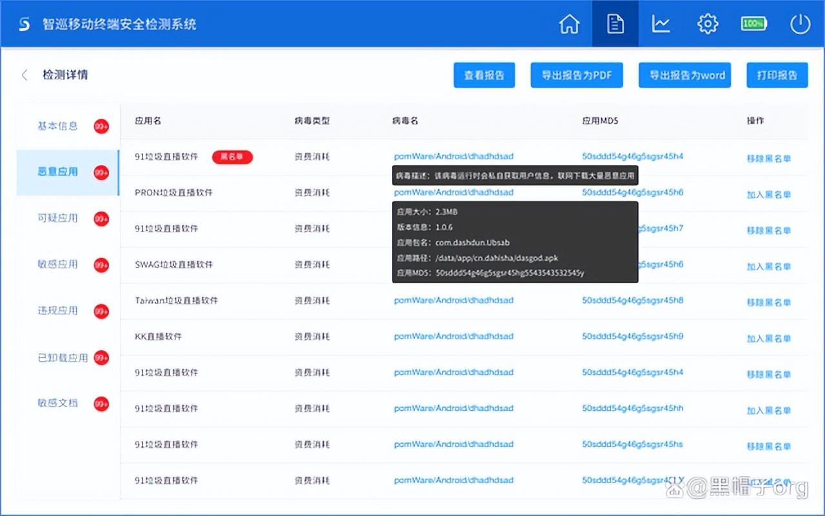
Task: Click the battery status icon
Action: [753, 23]
